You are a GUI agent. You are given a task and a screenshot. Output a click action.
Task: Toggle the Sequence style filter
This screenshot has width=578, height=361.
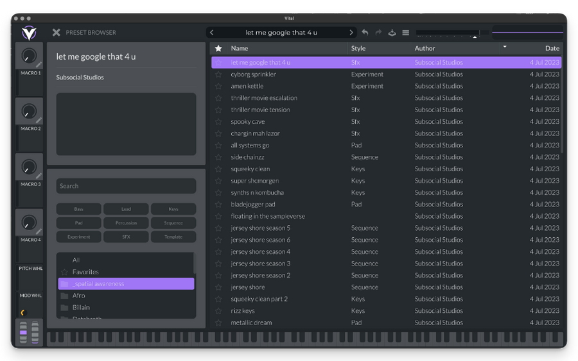[x=173, y=223]
